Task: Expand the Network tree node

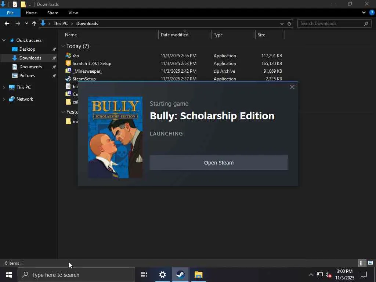Action: pyautogui.click(x=4, y=99)
